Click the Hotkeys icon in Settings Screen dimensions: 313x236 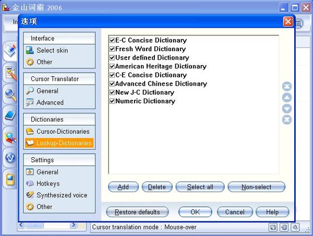click(30, 184)
